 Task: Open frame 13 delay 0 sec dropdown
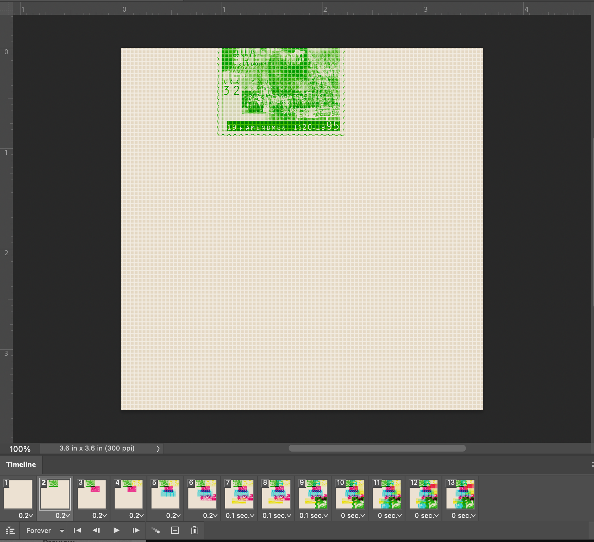[464, 516]
